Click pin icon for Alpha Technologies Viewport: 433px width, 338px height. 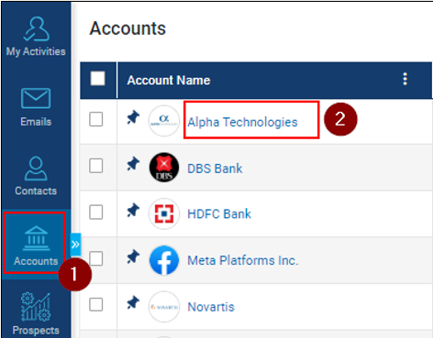tap(133, 117)
